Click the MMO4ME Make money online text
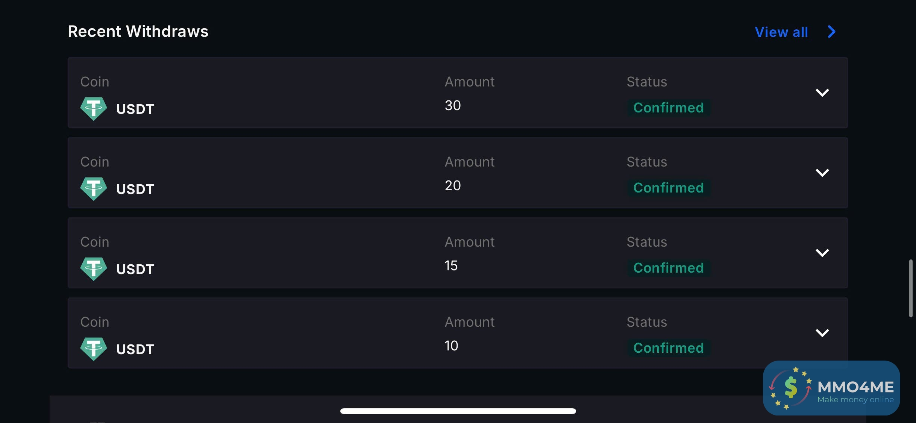Screen dimensions: 916x423 point(855,391)
